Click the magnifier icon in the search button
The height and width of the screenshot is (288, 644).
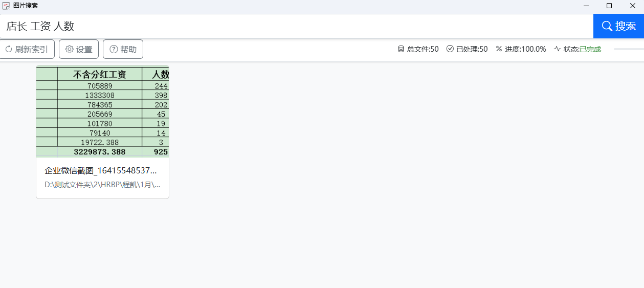pos(607,26)
